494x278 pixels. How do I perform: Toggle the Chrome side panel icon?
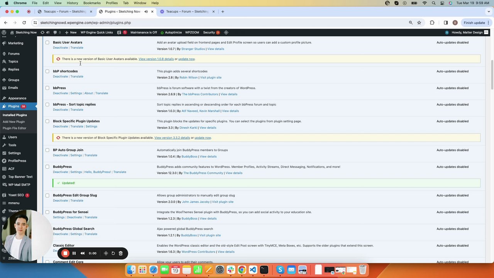pyautogui.click(x=446, y=23)
